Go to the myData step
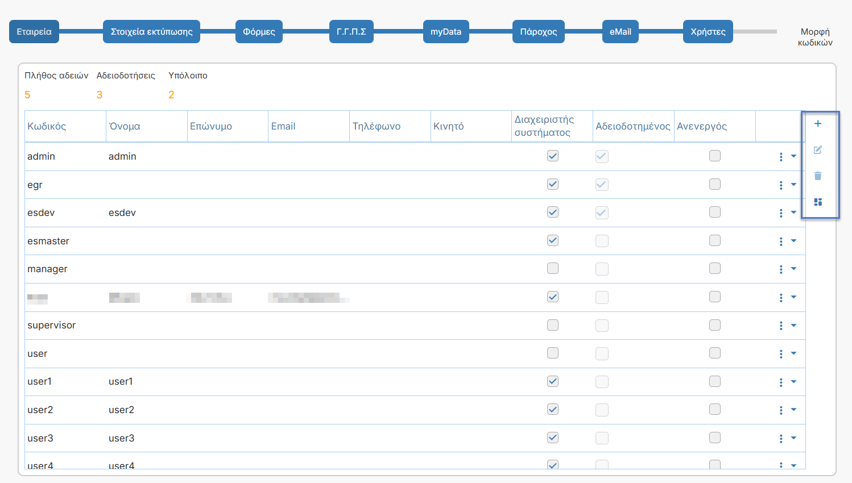This screenshot has width=852, height=483. tap(446, 32)
